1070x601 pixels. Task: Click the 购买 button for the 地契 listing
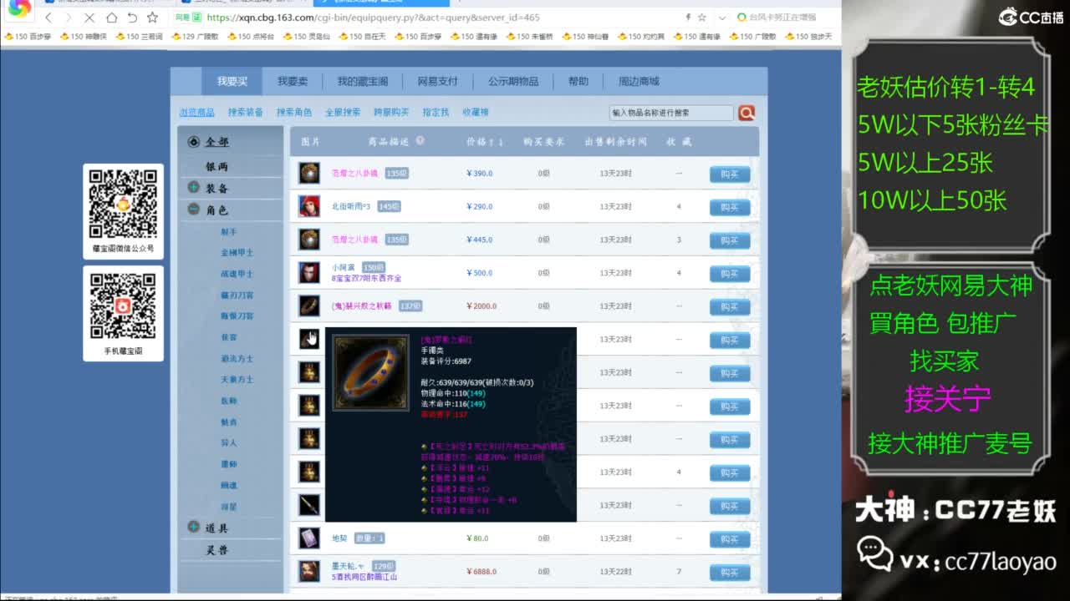(731, 539)
